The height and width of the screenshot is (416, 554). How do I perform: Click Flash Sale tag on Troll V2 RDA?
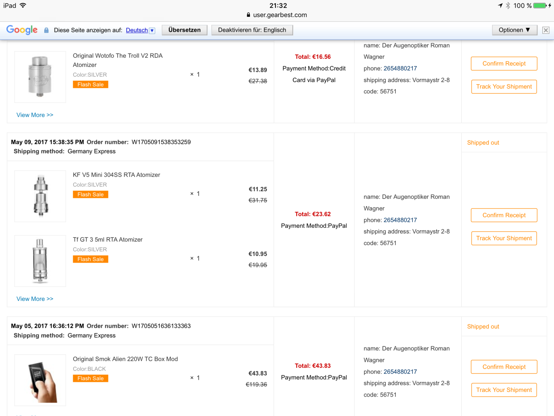pos(91,85)
